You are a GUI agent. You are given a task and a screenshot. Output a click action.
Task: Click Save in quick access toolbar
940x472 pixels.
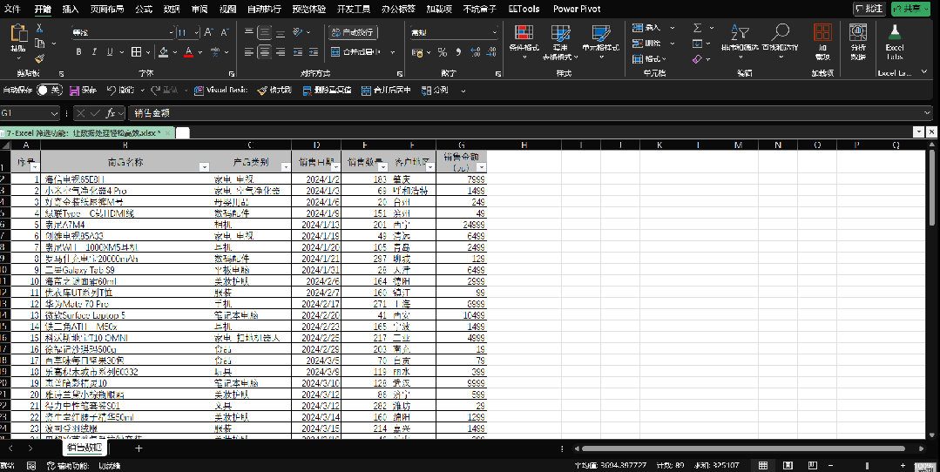click(x=84, y=91)
